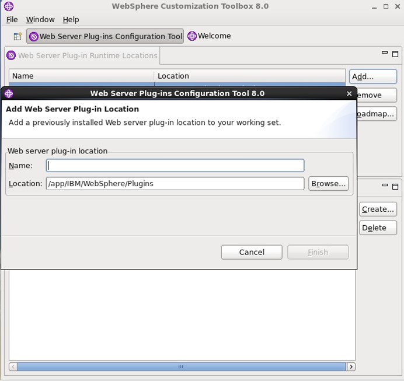Image resolution: width=404 pixels, height=381 pixels.
Task: Click the WebSphere Toolbox title bar icon
Action: 8,6
